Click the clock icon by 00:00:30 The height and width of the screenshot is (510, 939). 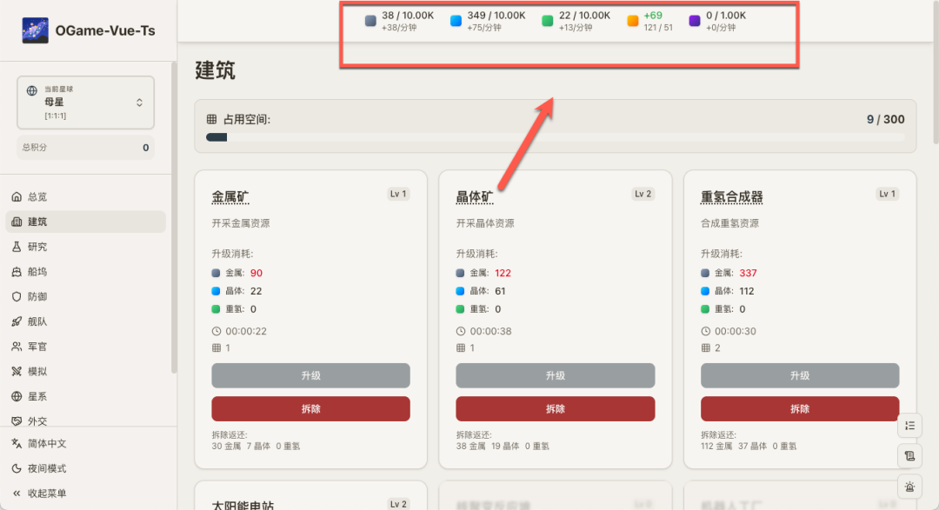[705, 331]
